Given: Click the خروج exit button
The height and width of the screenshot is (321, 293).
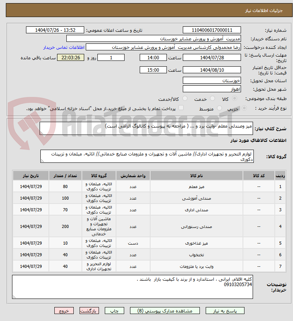Looking at the screenshot, I should (64, 311).
